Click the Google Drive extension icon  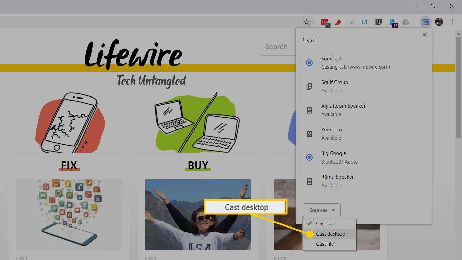click(x=406, y=22)
